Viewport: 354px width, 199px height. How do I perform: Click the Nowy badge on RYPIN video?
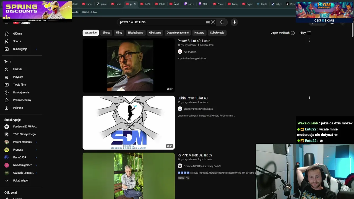click(181, 178)
